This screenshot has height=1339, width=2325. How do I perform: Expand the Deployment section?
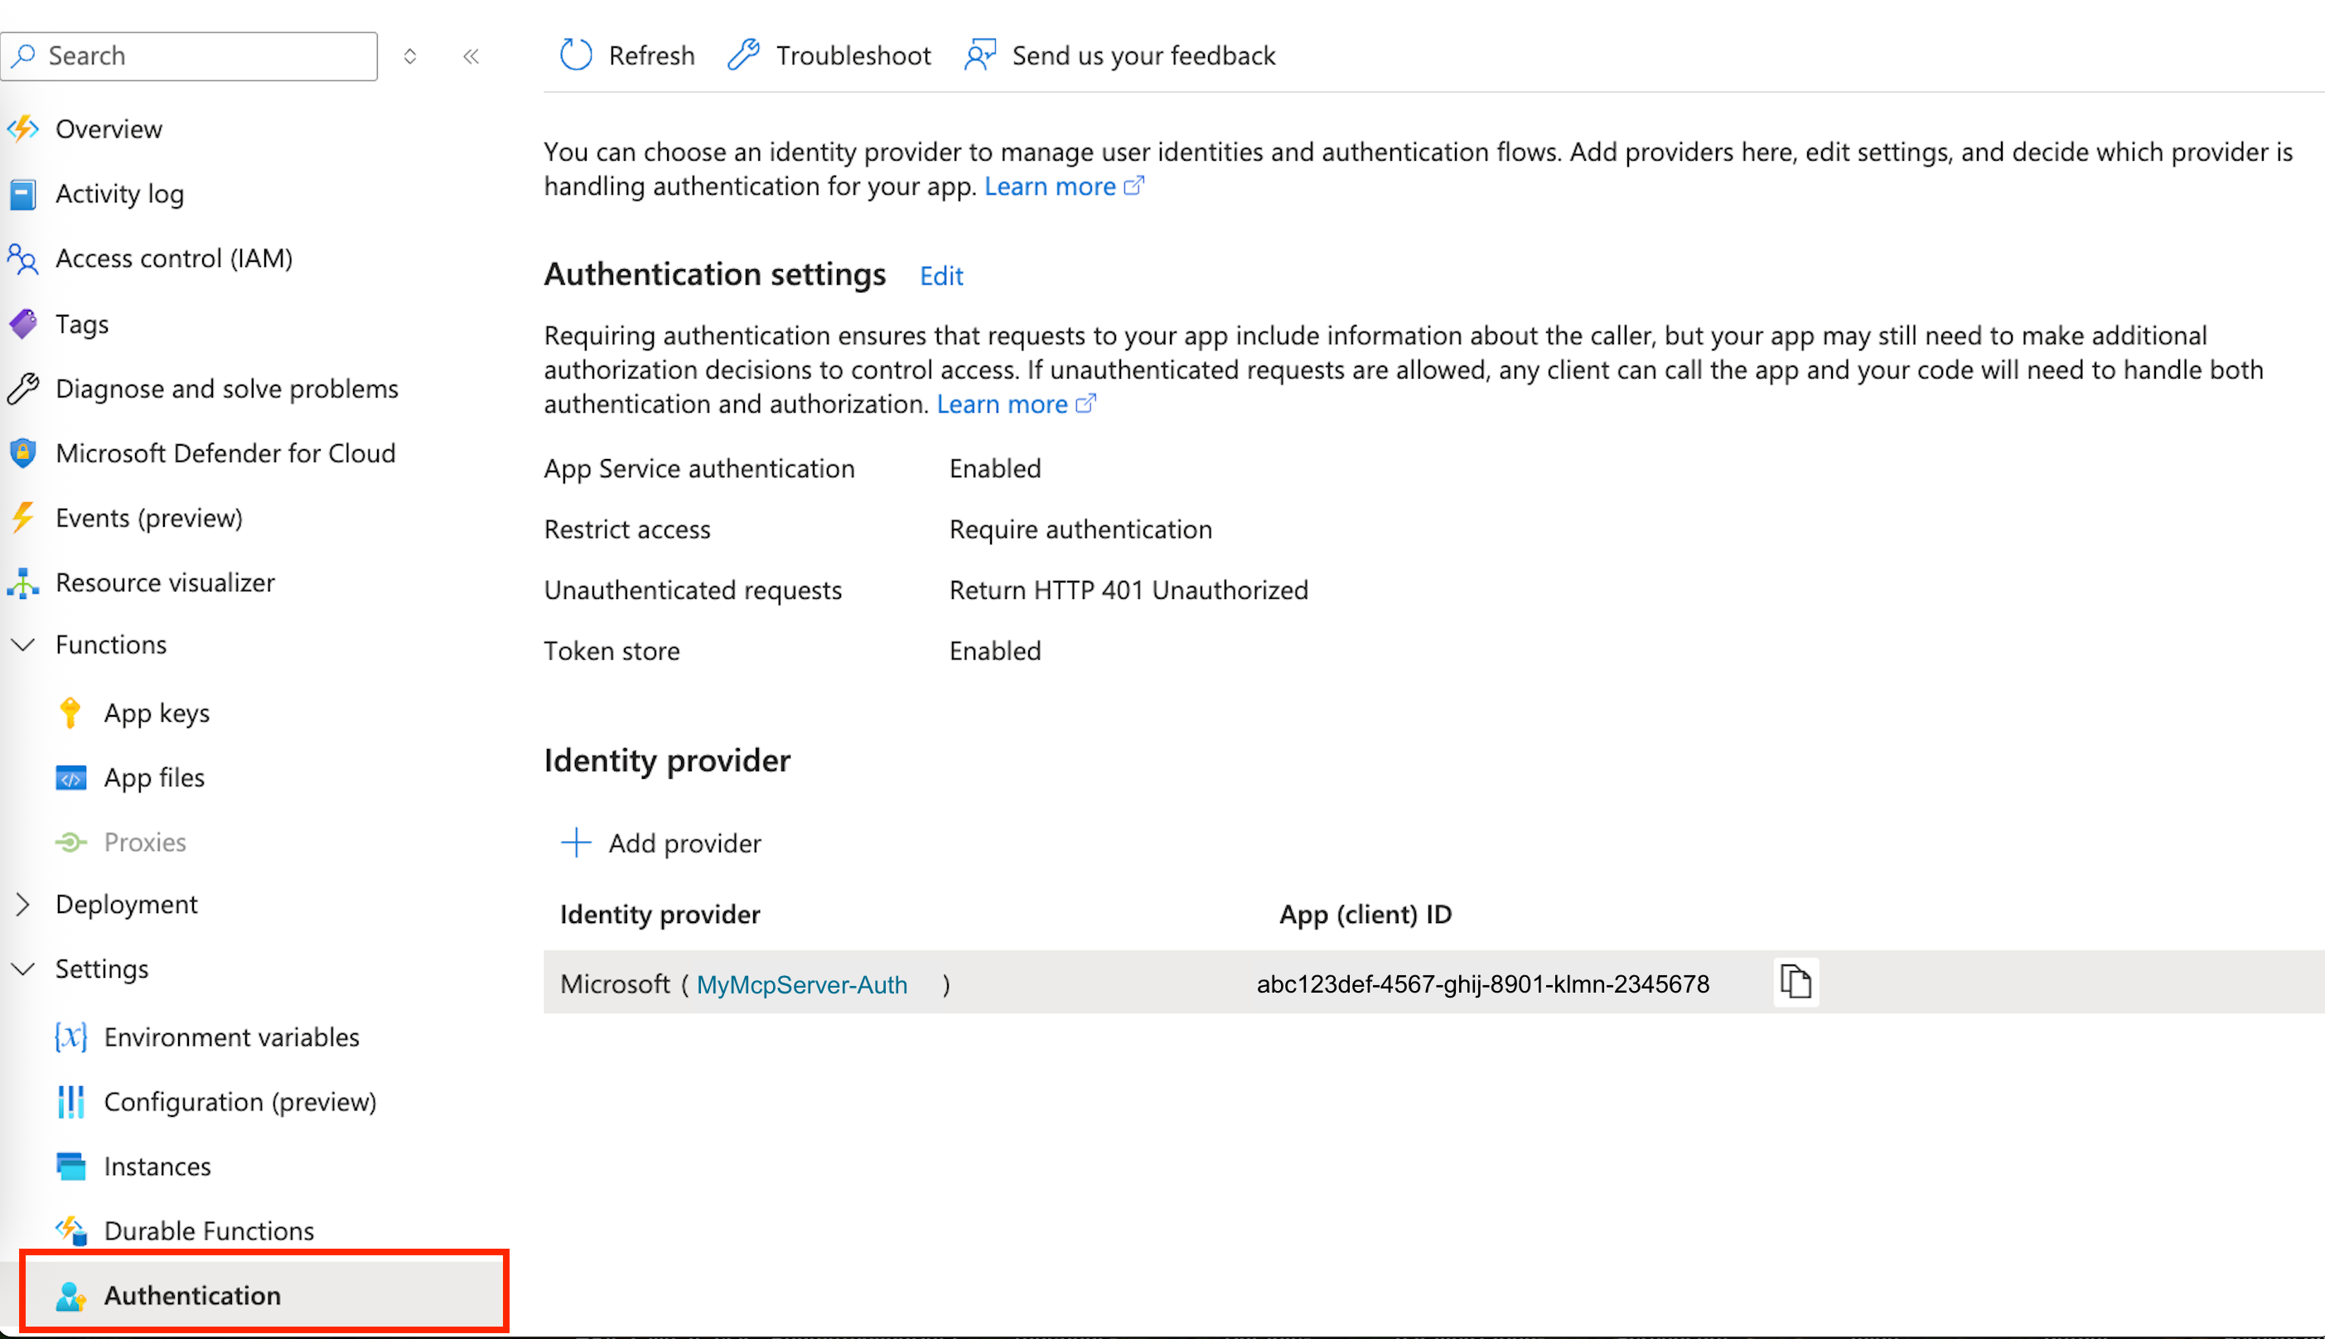click(x=23, y=904)
